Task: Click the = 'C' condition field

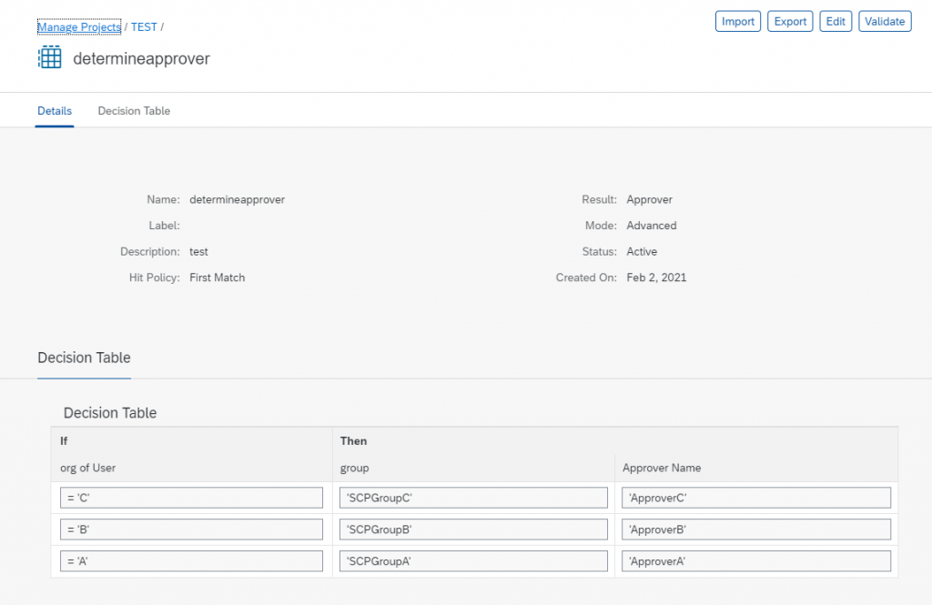Action: point(191,498)
